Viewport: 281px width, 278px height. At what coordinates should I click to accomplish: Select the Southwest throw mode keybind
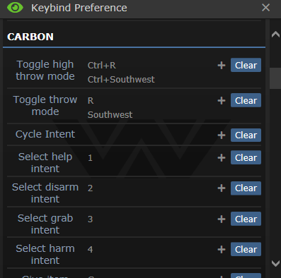point(110,115)
